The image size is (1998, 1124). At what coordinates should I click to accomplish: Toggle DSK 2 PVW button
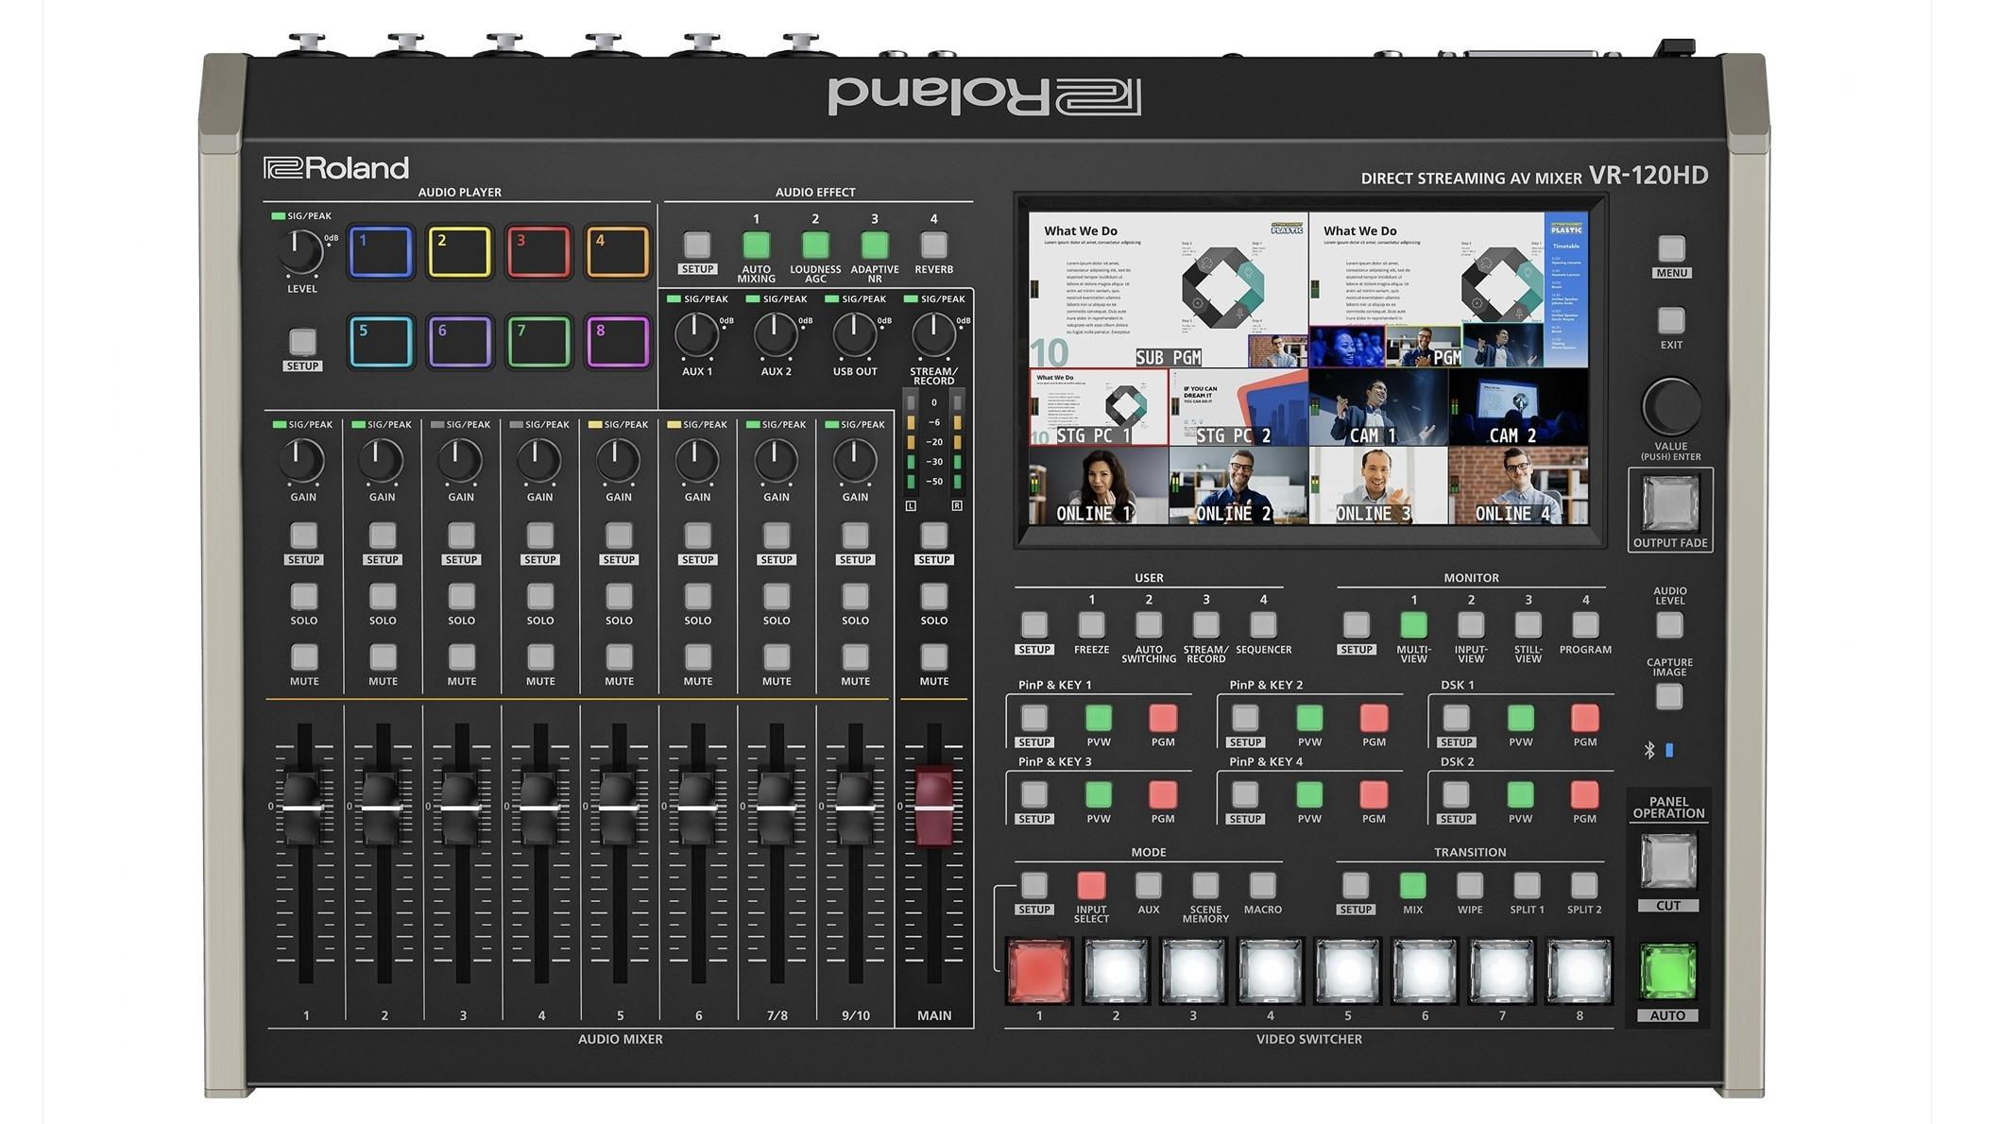tap(1520, 794)
